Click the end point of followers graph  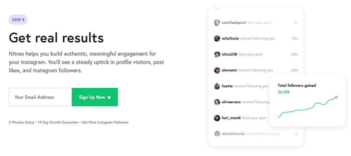(336, 97)
